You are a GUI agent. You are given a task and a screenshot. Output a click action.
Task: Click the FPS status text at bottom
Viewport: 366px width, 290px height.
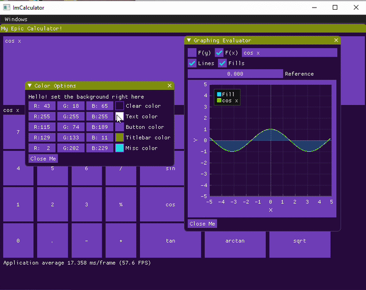(77, 262)
